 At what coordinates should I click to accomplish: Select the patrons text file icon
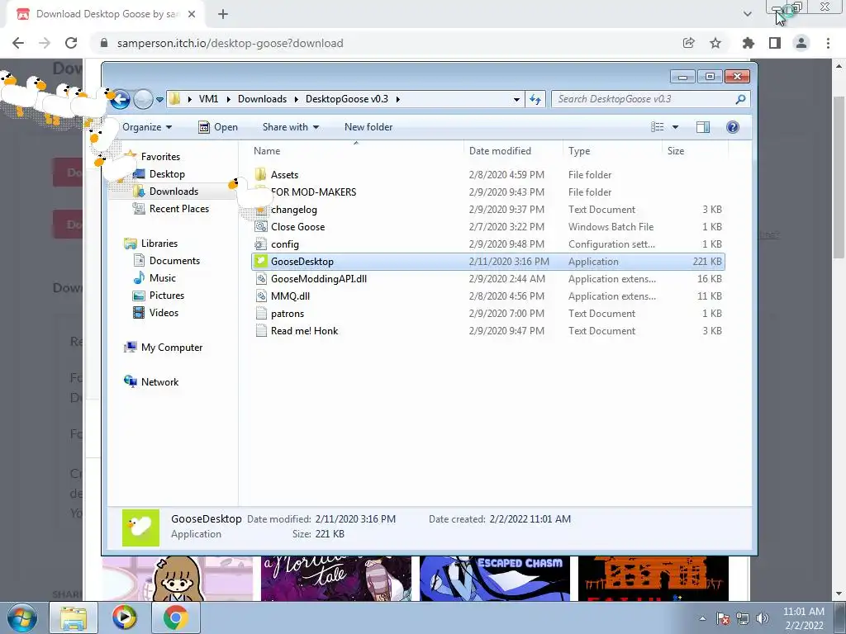click(261, 313)
